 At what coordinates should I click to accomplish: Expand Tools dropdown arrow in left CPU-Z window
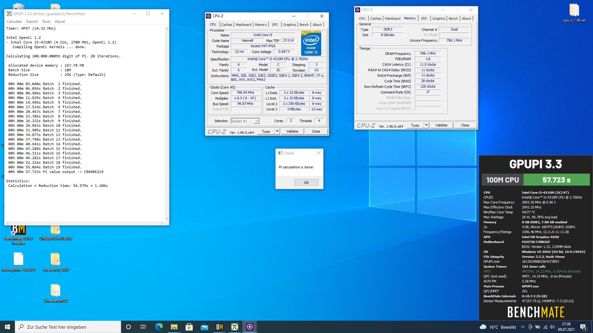(x=277, y=131)
